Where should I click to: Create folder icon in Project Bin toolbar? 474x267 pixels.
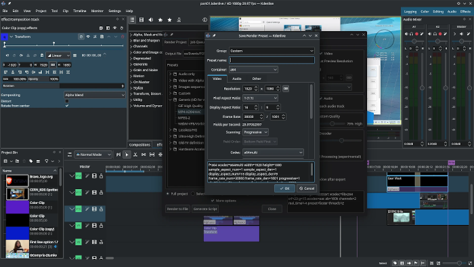(17, 161)
